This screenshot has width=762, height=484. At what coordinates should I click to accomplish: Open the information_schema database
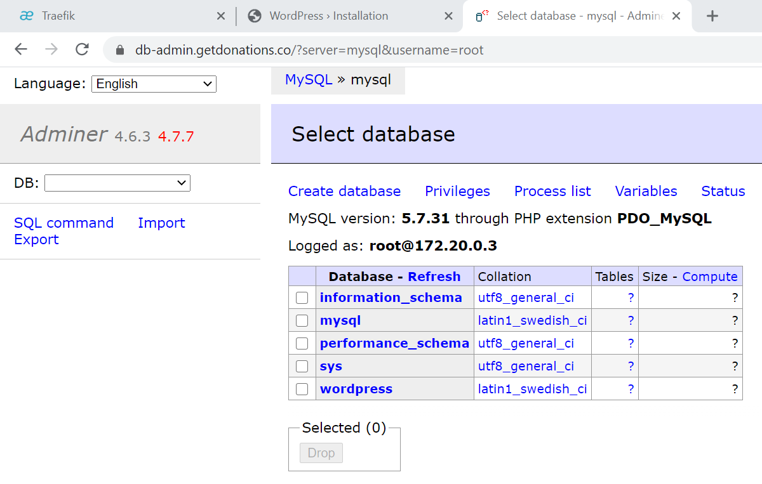pyautogui.click(x=391, y=298)
